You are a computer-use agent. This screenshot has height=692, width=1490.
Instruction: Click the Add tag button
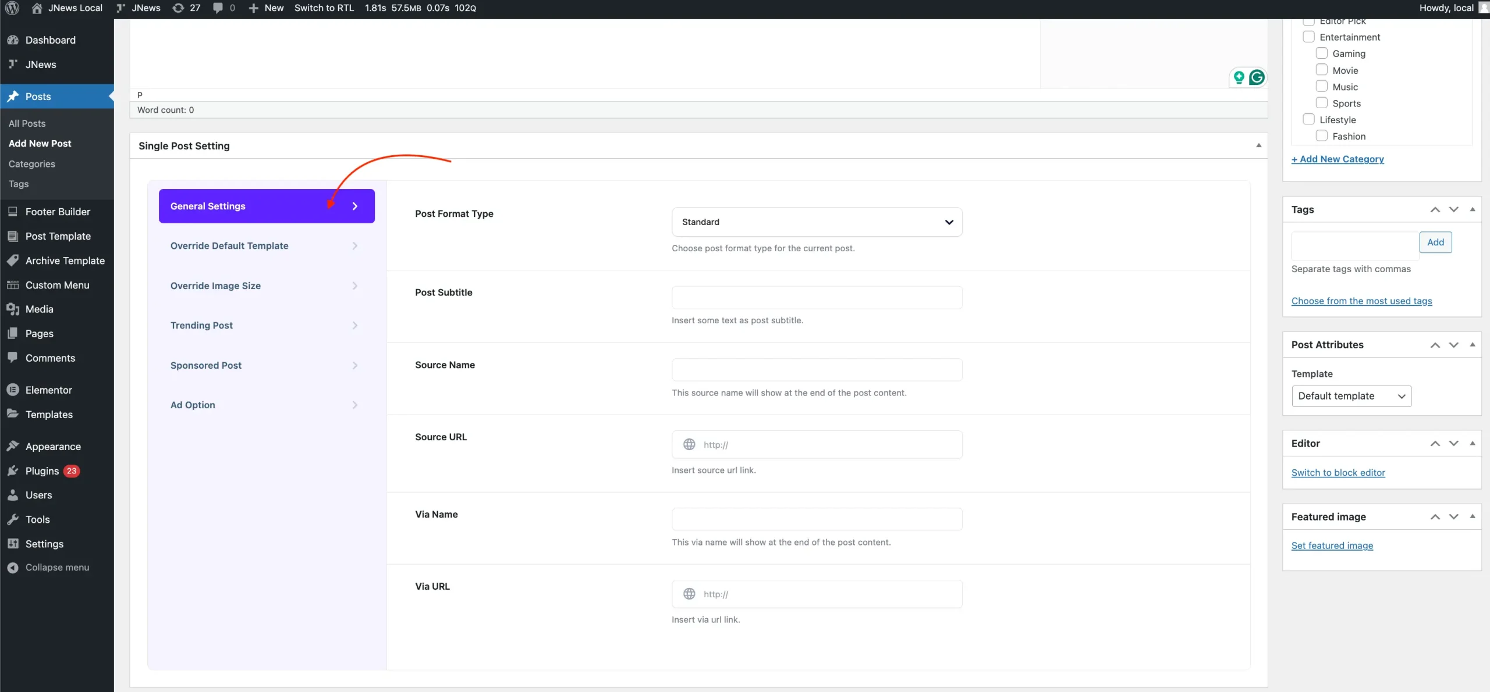(1435, 242)
